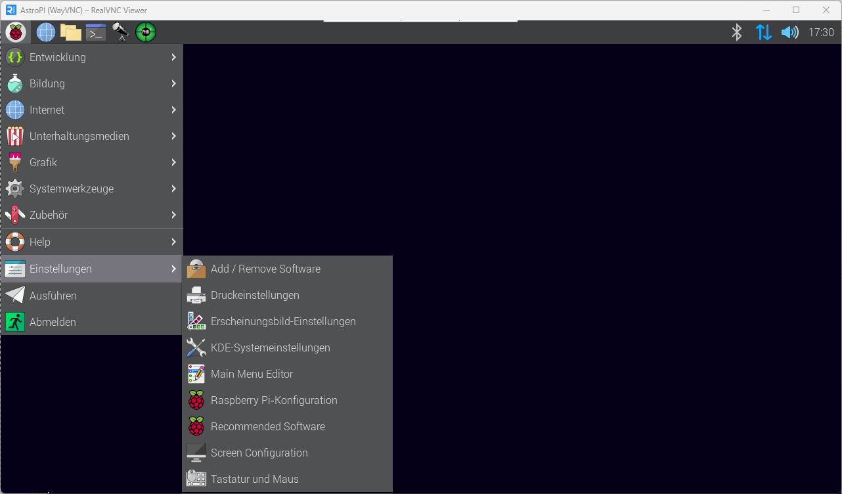842x494 pixels.
Task: Choose Screen Configuration entry
Action: point(259,453)
